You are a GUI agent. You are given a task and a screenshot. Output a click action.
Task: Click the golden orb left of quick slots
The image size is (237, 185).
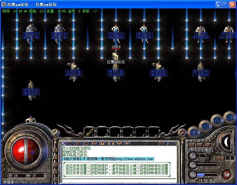[x=55, y=133]
